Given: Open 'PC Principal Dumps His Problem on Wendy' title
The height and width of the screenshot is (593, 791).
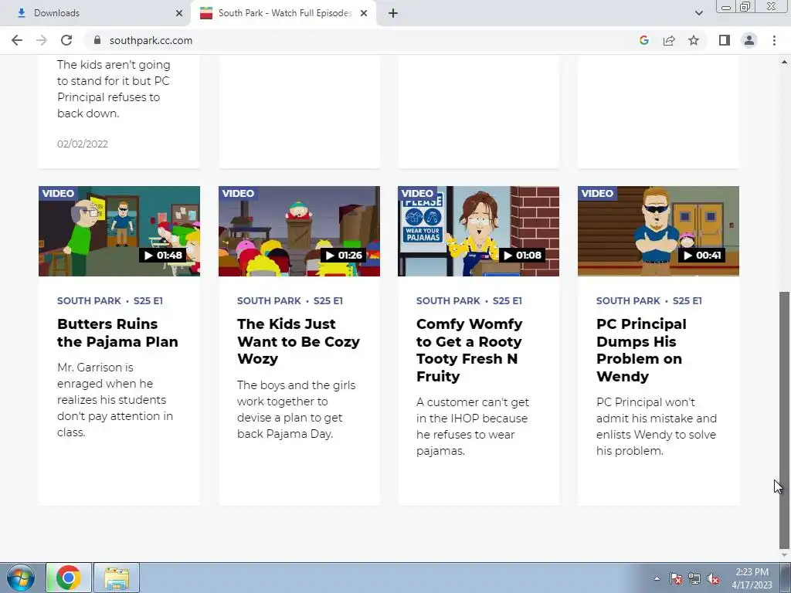Looking at the screenshot, I should pyautogui.click(x=641, y=350).
